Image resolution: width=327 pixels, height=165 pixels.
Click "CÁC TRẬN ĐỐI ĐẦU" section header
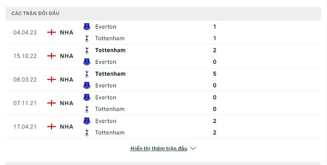coord(35,13)
